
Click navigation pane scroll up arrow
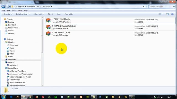(42, 18)
